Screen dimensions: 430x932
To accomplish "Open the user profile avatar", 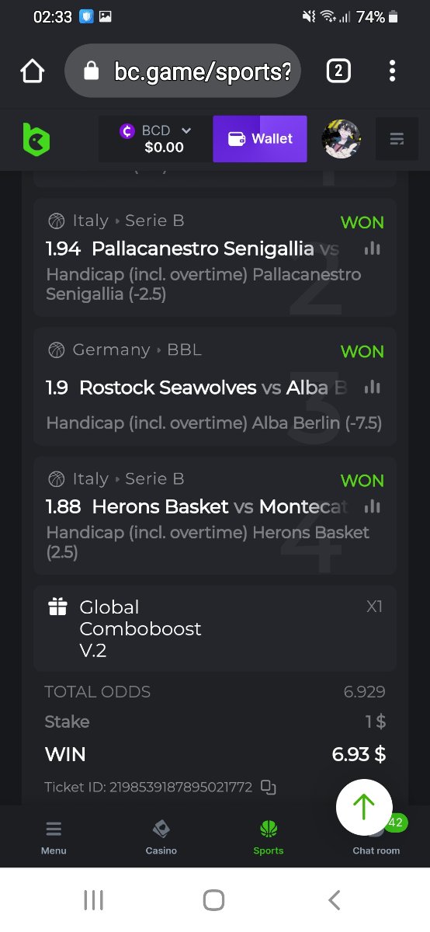I will 341,139.
